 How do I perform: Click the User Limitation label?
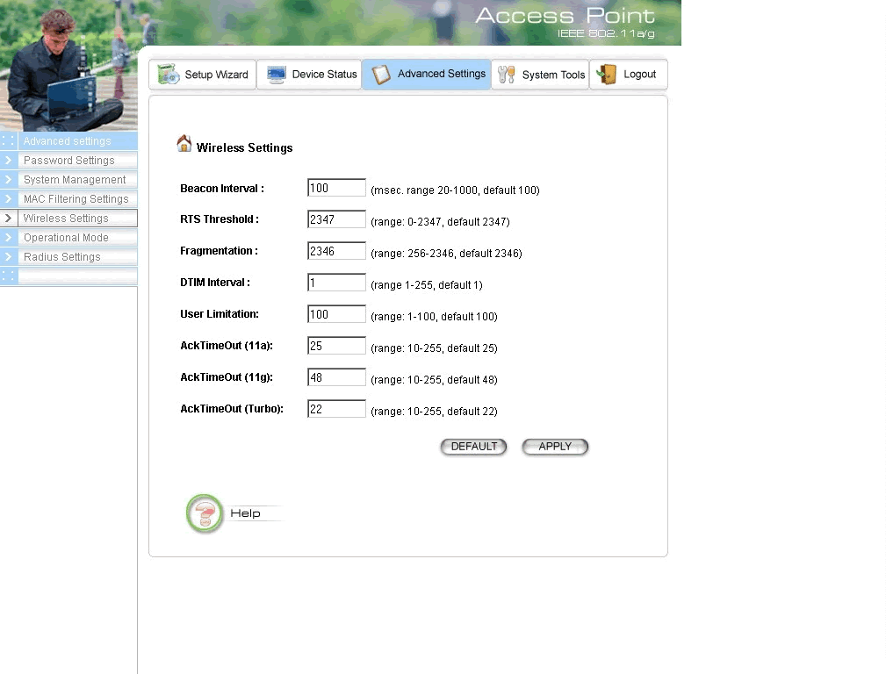point(220,314)
